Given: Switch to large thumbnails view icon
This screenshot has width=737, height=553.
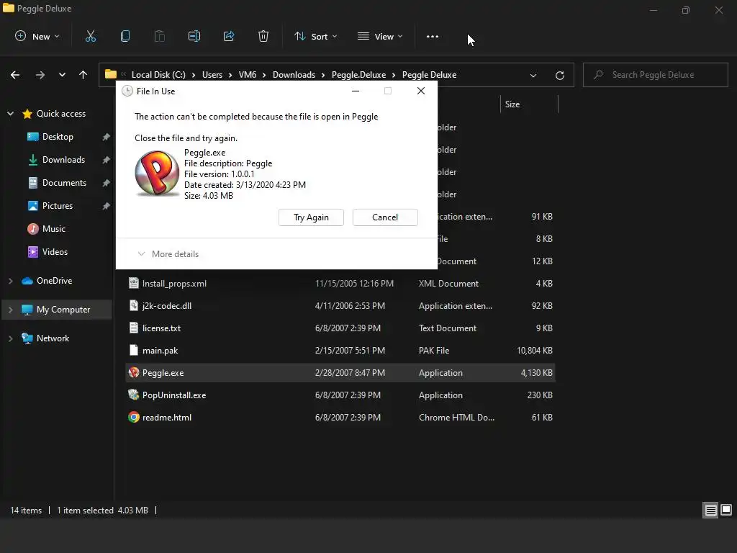Looking at the screenshot, I should click(x=726, y=511).
